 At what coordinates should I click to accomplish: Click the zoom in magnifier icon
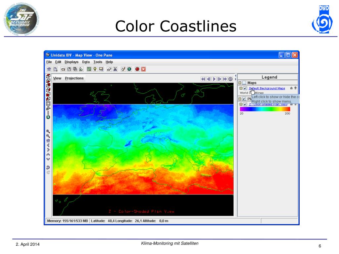[48, 131]
